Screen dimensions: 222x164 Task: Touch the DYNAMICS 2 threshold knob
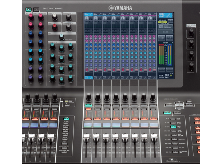[x=68, y=27]
